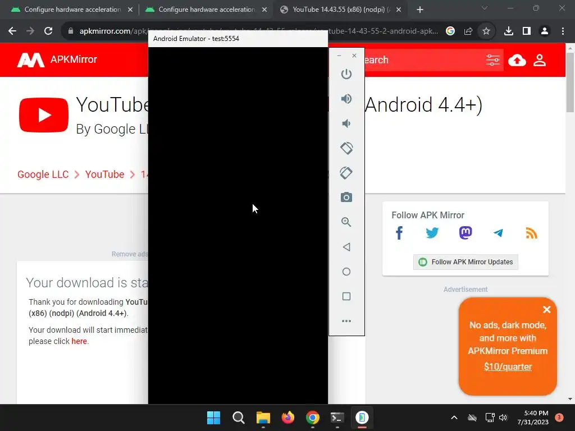This screenshot has height=431, width=575.
Task: Close the YouTube 14.43.55 tab
Action: click(399, 10)
